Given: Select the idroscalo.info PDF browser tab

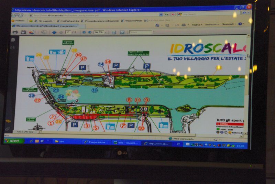Looking at the screenshot, I should 45,26.
